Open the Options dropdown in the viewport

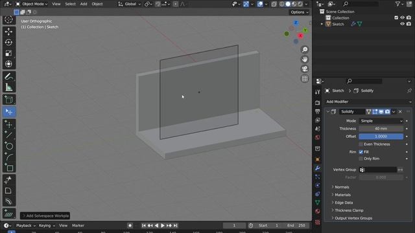[300, 12]
